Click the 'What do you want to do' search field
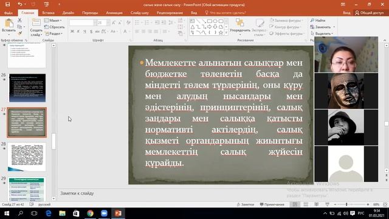This screenshot has width=389, height=219. (x=225, y=13)
